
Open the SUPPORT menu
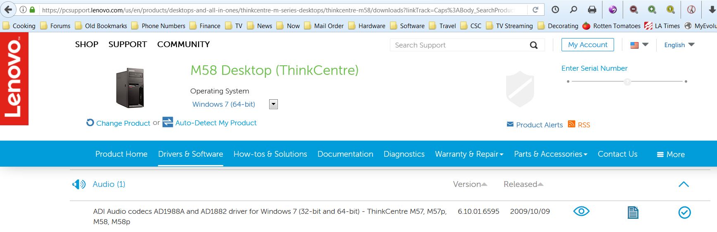point(128,44)
